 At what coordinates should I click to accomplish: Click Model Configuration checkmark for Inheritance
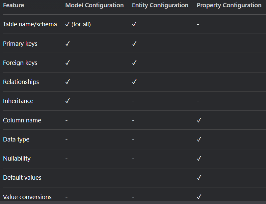[67, 101]
